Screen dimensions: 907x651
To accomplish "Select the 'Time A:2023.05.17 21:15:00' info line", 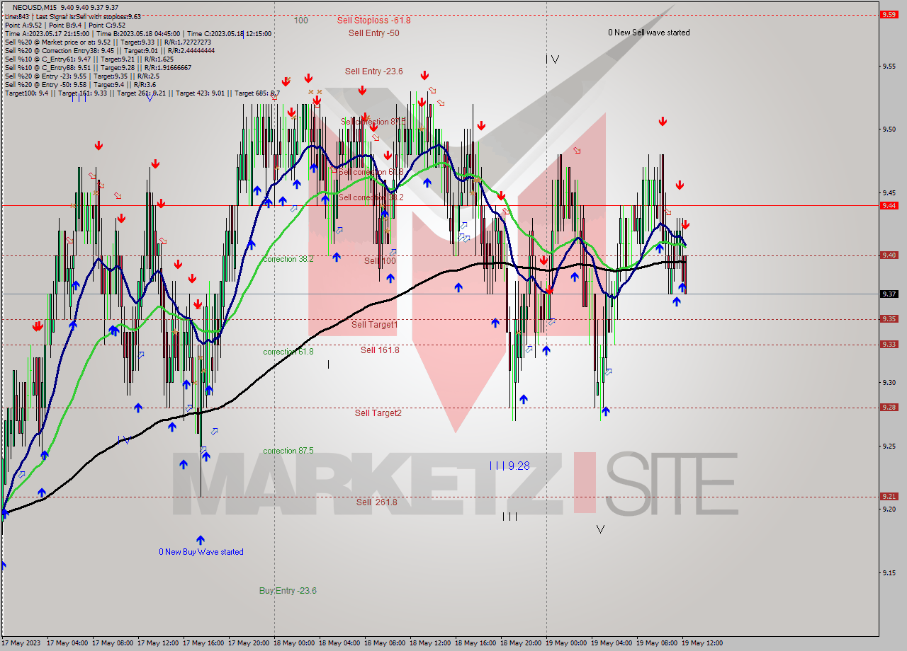I will [x=138, y=33].
